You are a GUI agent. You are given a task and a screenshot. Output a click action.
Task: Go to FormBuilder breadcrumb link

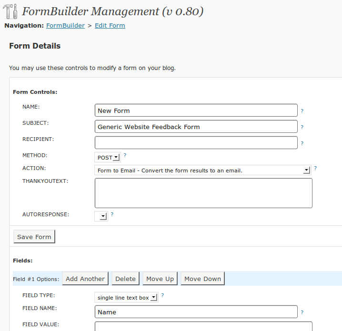click(65, 26)
